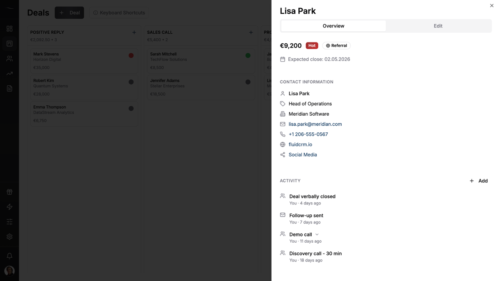The image size is (500, 281).
Task: Open the Robert Kim deal card
Action: pos(84,87)
